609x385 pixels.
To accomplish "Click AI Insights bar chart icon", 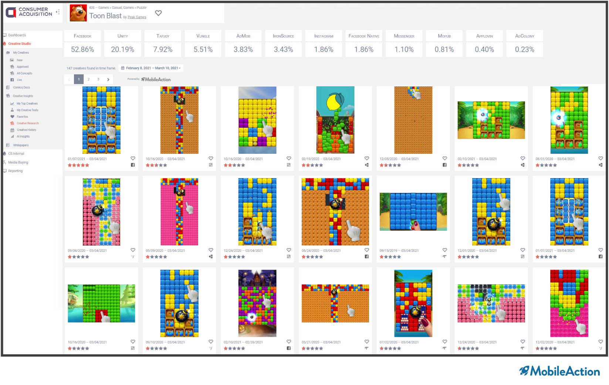I will point(12,136).
